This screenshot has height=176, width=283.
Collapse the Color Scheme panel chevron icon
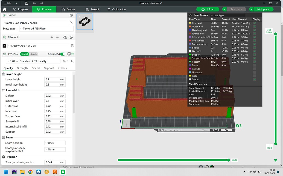click(190, 15)
